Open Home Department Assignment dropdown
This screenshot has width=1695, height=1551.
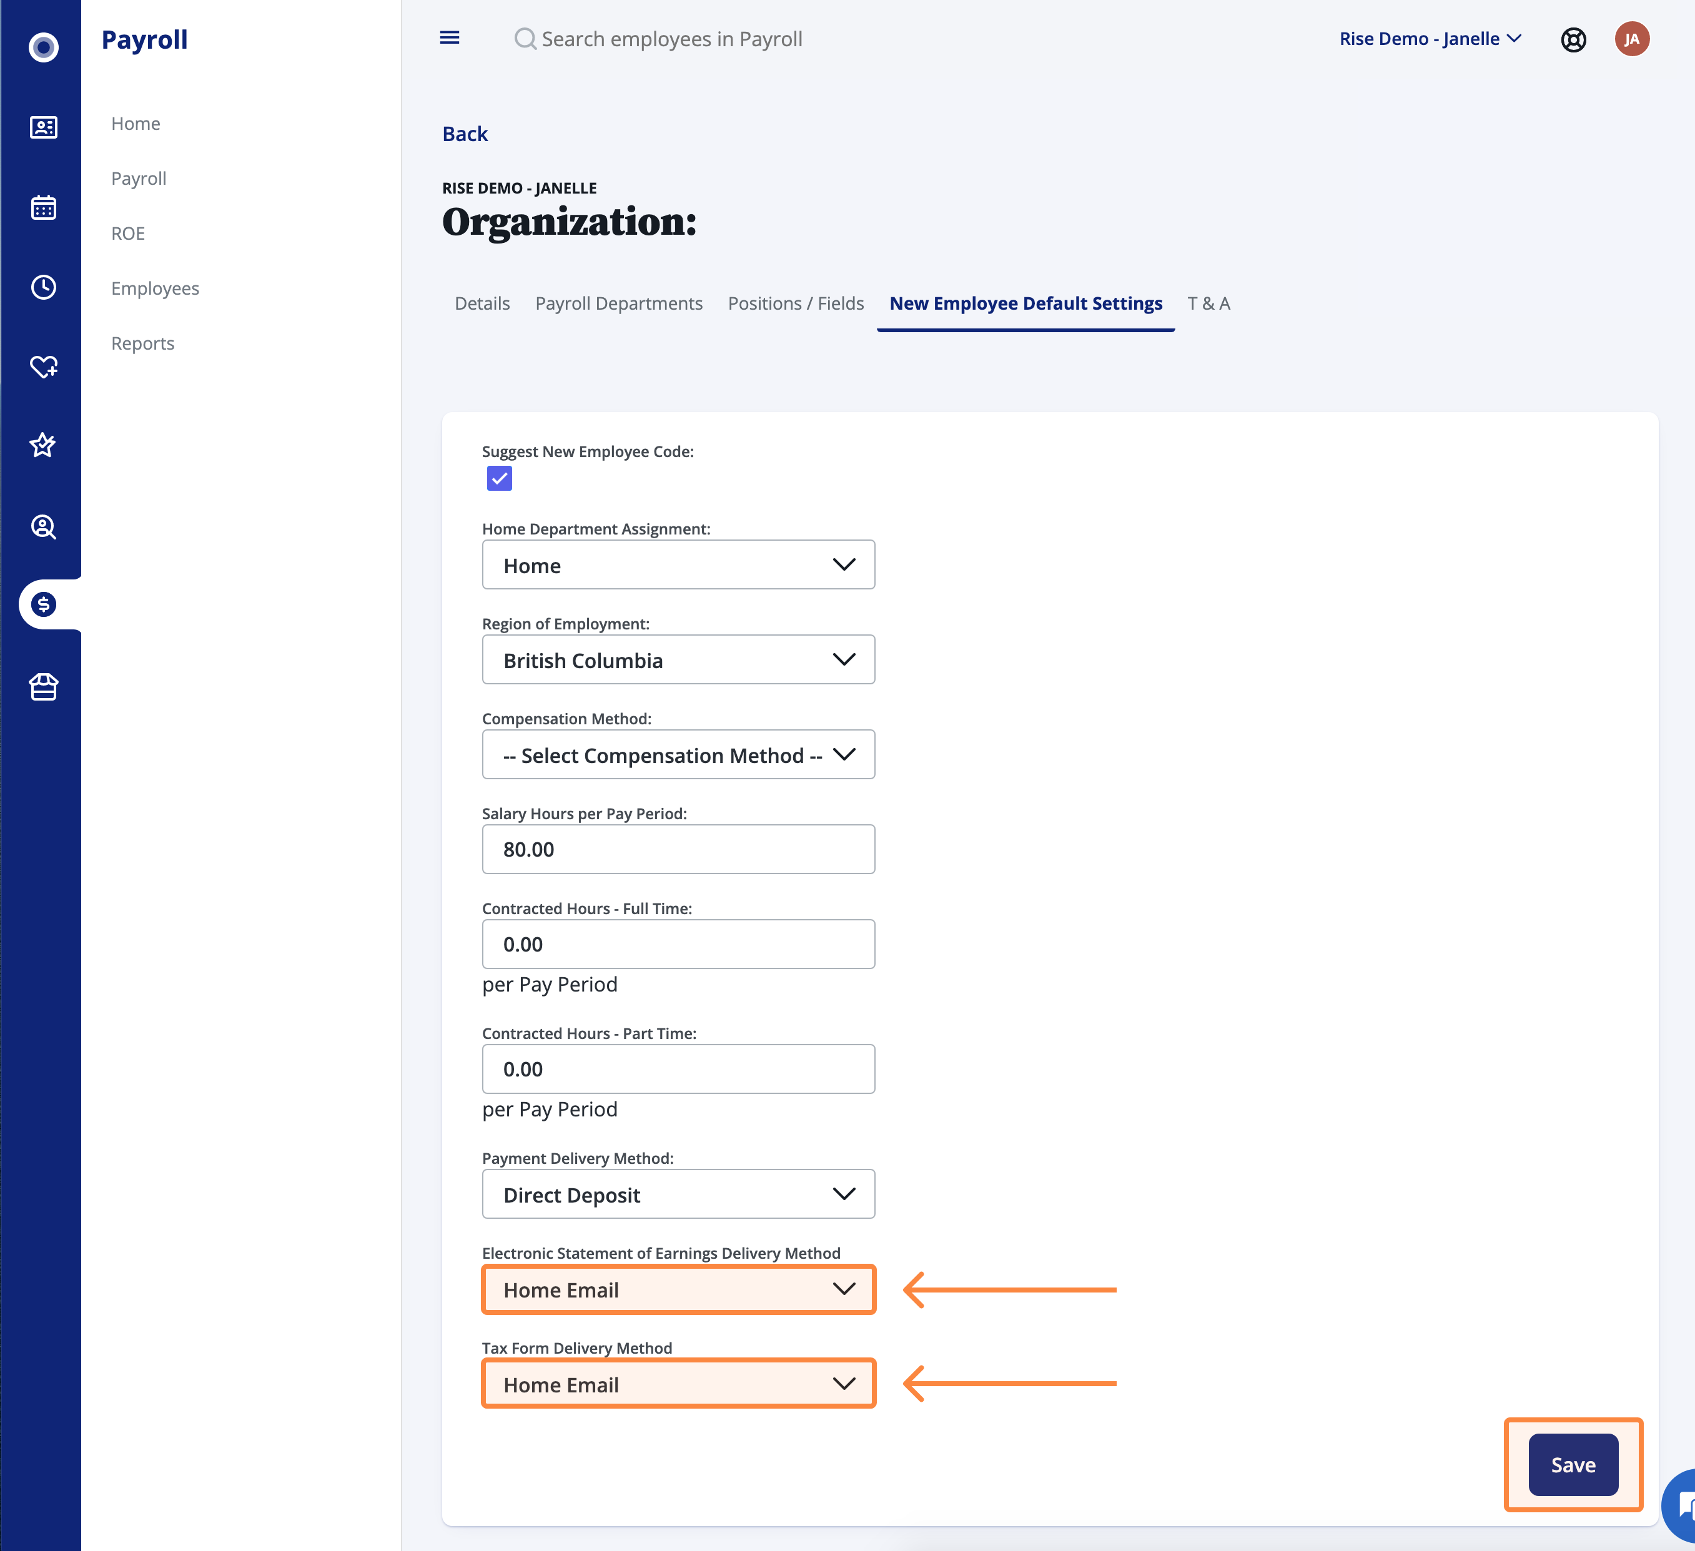coord(678,565)
